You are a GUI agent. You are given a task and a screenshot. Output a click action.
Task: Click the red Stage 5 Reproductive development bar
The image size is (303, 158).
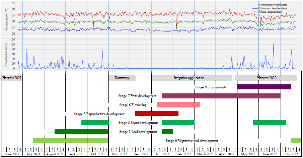click(x=157, y=114)
